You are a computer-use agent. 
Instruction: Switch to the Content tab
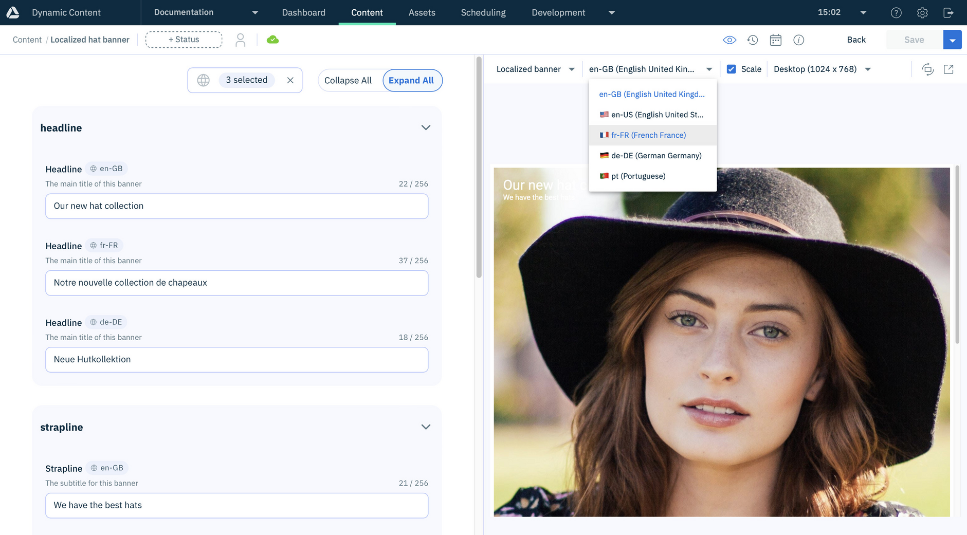[367, 13]
